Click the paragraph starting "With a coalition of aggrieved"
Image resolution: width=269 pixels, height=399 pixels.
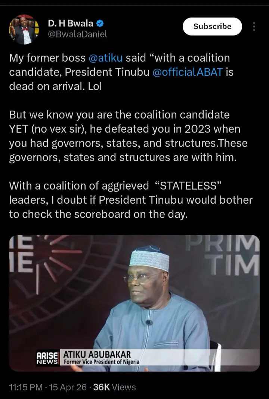point(131,200)
